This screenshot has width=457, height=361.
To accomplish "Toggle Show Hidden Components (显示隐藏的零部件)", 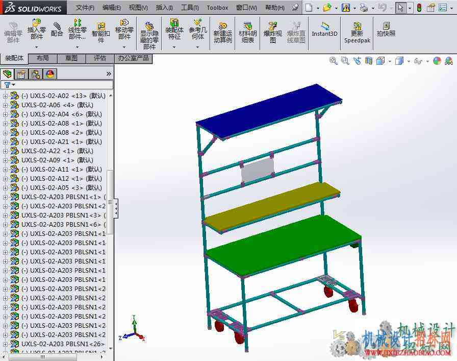I will [x=149, y=36].
